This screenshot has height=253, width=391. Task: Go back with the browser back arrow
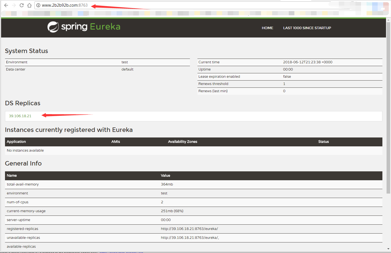(x=6, y=5)
